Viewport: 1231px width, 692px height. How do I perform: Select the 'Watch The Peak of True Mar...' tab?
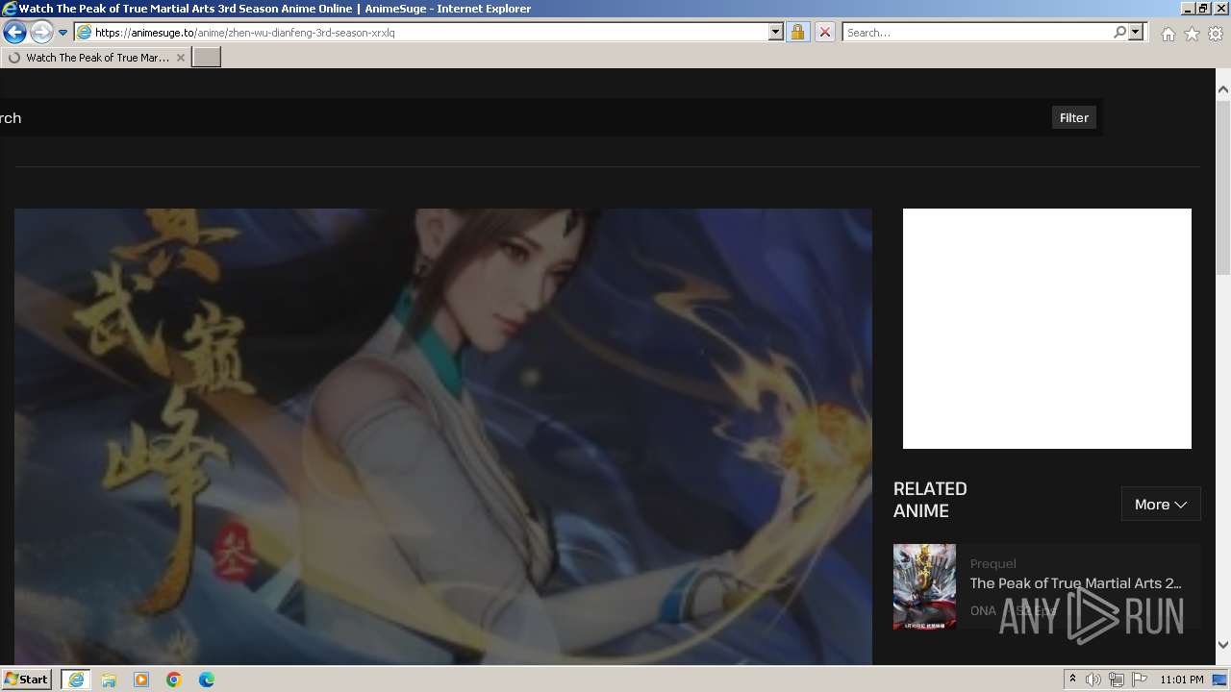coord(95,58)
